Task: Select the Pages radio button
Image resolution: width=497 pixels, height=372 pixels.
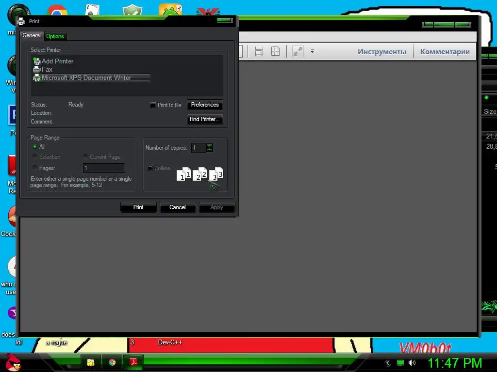Action: tap(35, 168)
